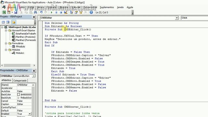
Task: Open the Ajuda menu
Action: click(x=130, y=7)
